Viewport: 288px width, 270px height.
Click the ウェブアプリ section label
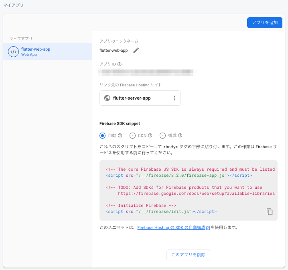coord(21,39)
